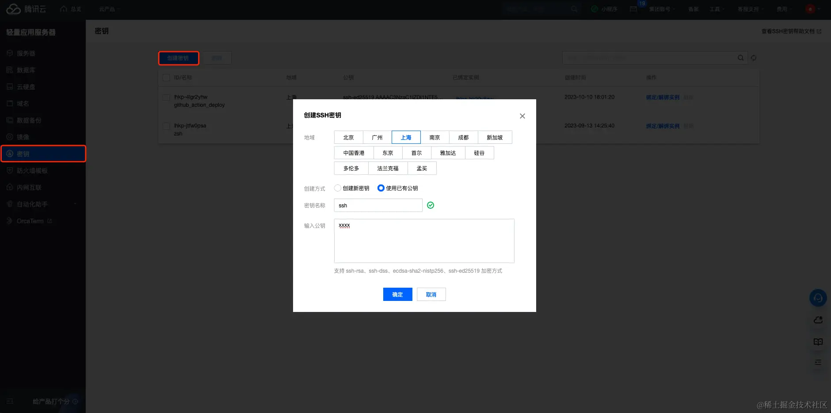Focus the 输入公钥 text area

pos(424,241)
